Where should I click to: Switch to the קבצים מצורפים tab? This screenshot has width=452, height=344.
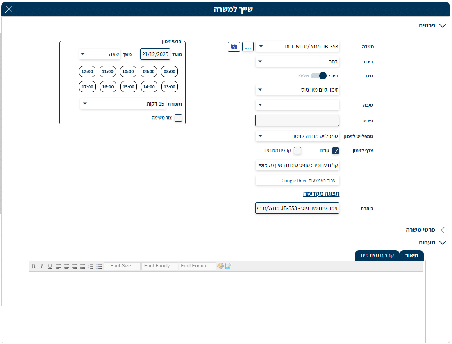[x=377, y=256]
